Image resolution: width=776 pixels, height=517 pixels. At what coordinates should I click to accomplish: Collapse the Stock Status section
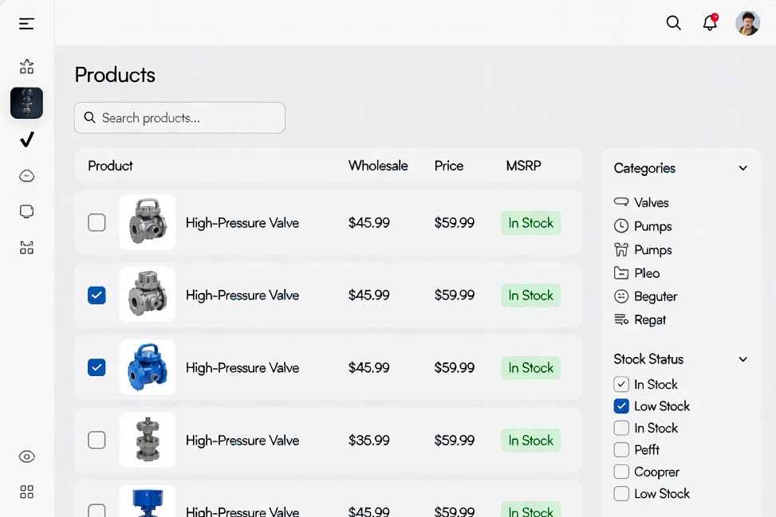coord(743,358)
